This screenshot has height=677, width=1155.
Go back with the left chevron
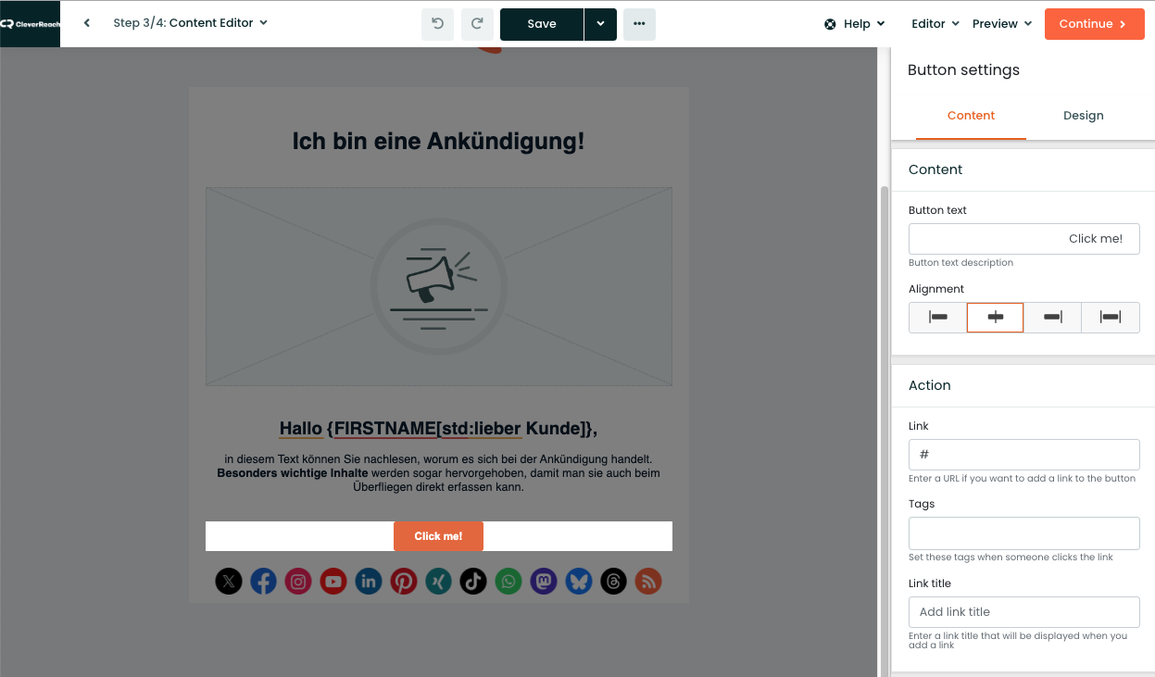[x=87, y=23]
